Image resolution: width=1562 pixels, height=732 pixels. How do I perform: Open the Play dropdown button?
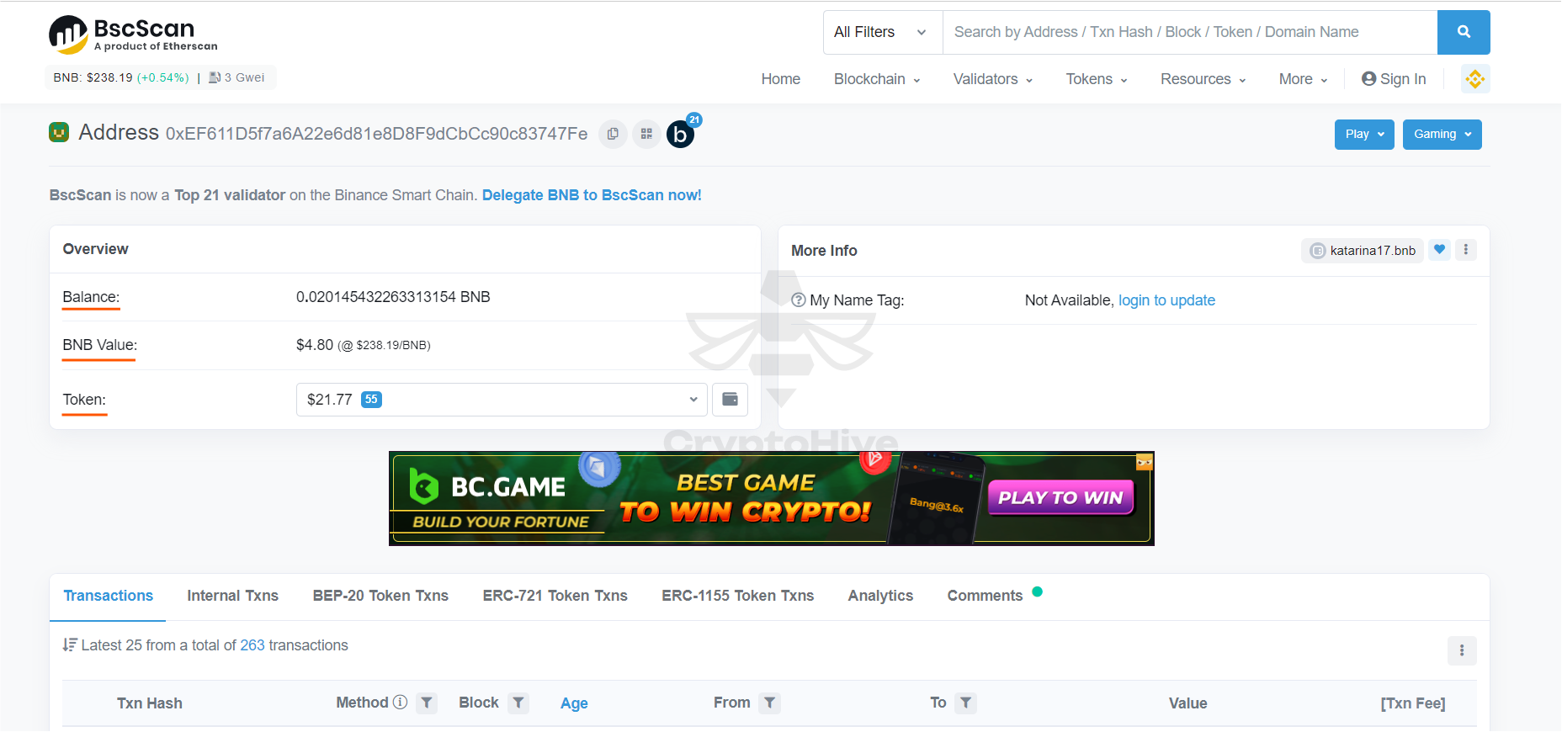(x=1364, y=135)
